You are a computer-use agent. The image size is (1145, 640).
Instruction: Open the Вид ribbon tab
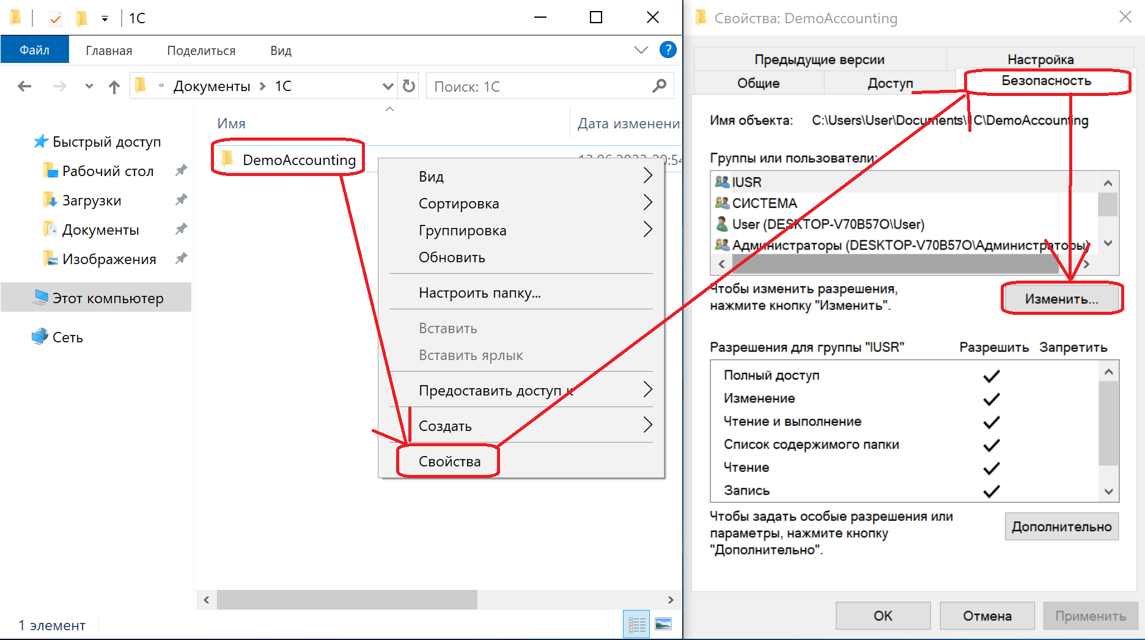pyautogui.click(x=281, y=51)
